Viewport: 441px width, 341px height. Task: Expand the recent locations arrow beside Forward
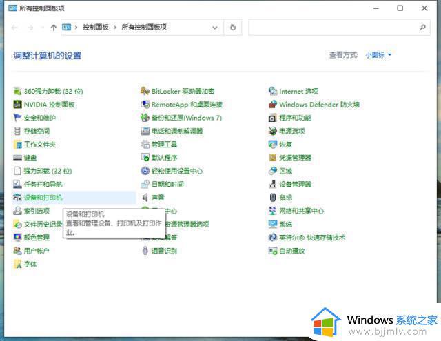43,28
